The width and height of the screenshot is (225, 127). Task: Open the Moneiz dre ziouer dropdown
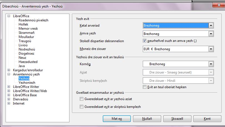coord(211,49)
